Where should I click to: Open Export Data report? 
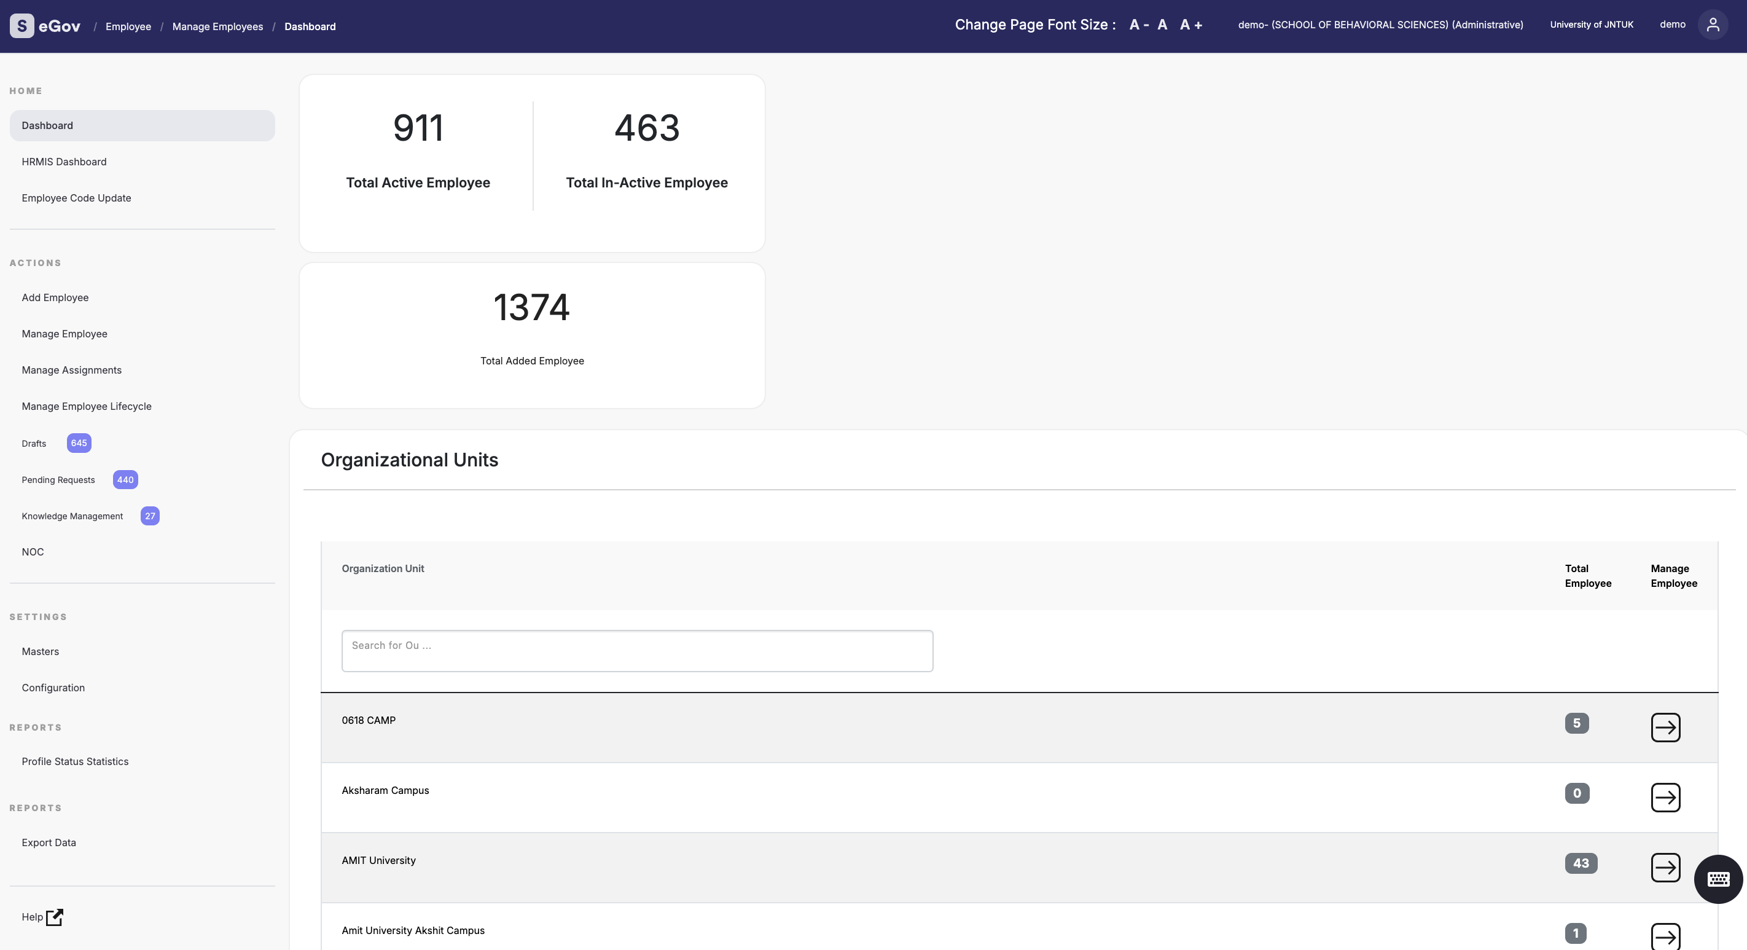pos(49,843)
